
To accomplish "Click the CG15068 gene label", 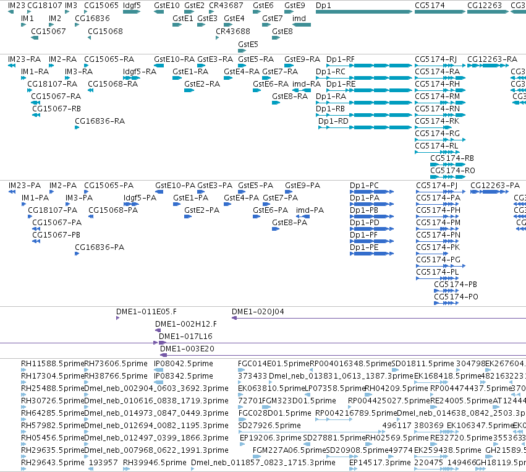I will [105, 31].
